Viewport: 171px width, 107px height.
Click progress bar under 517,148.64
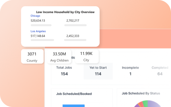(x=42, y=40)
